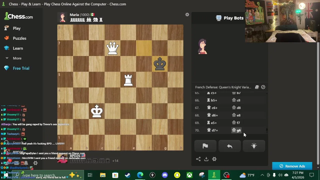
Task: Open Snapchat from taskbar
Action: (x=177, y=175)
